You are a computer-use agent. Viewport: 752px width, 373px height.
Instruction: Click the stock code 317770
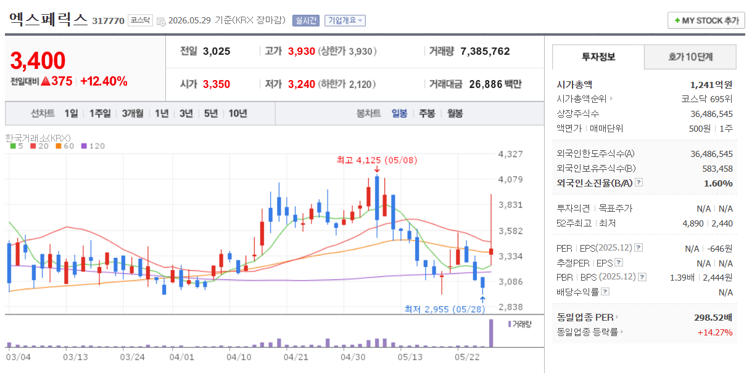108,21
